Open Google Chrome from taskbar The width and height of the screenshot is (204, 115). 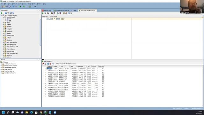(41, 112)
